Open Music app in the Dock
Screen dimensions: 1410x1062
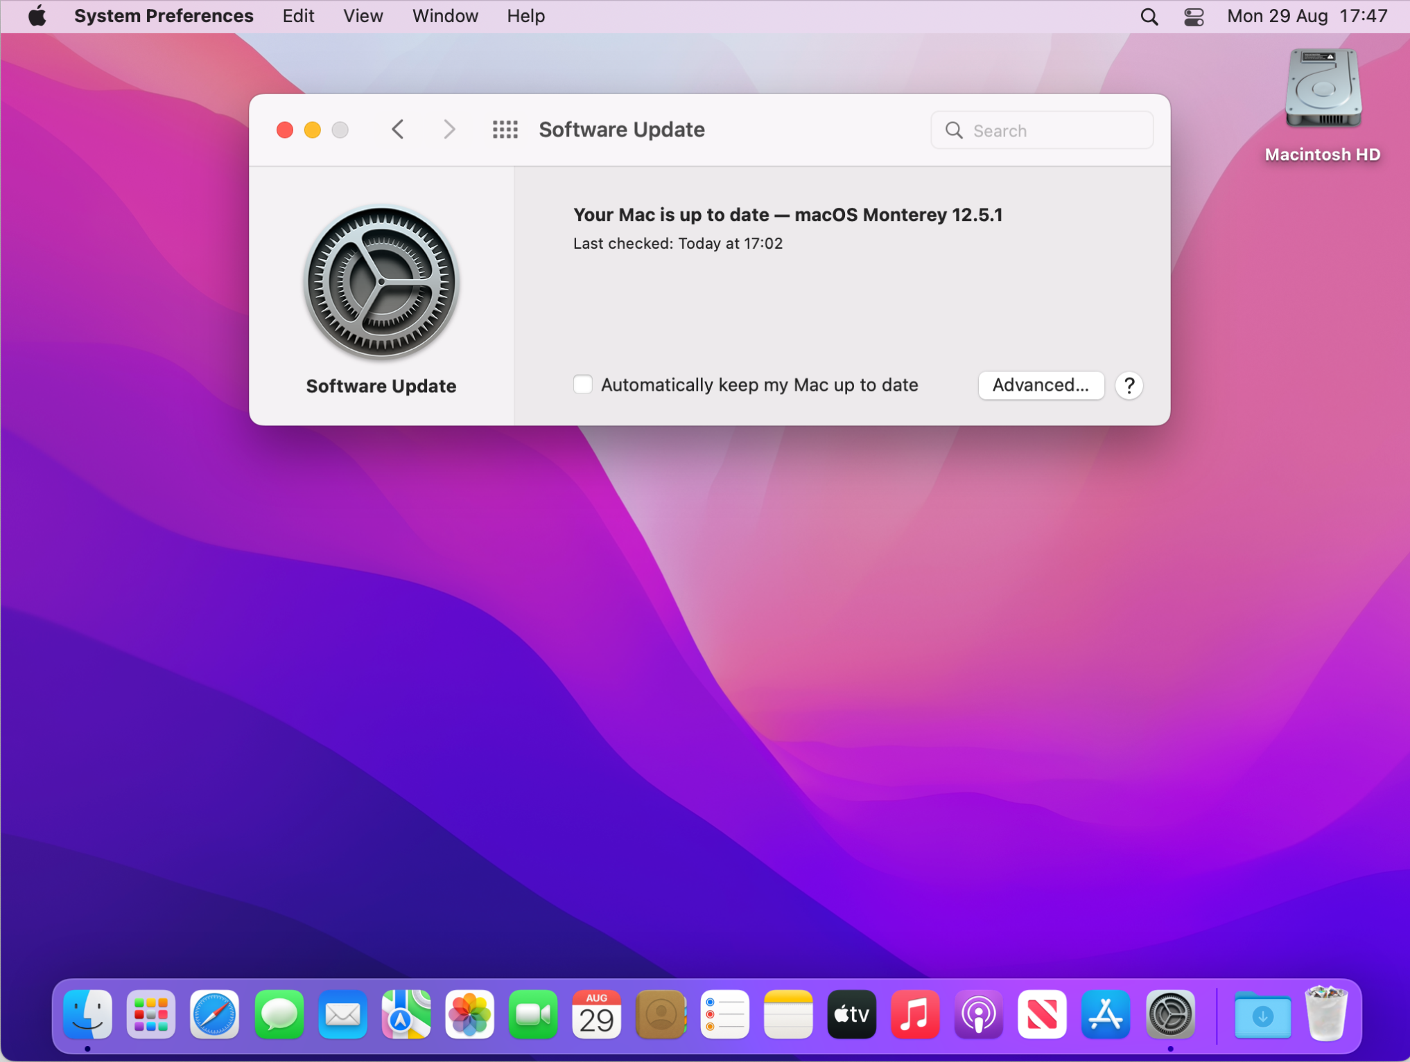(916, 1015)
